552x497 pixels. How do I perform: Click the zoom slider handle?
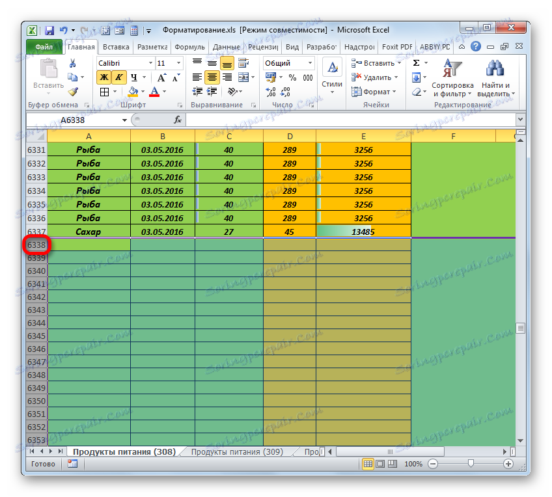click(x=471, y=464)
